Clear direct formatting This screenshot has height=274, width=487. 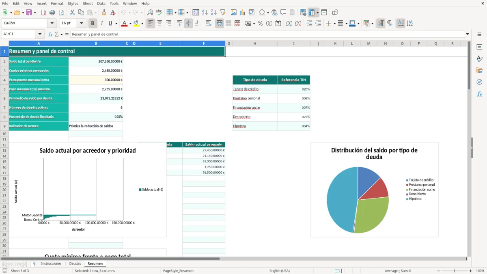(113, 13)
